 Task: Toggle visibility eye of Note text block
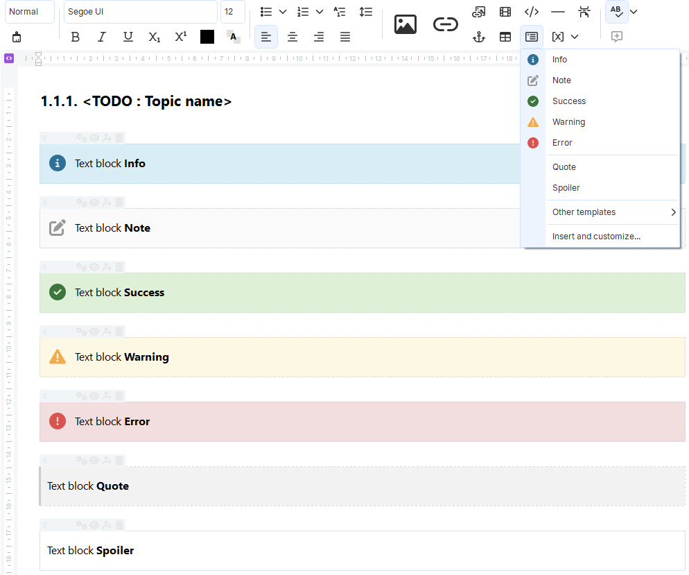tap(94, 203)
